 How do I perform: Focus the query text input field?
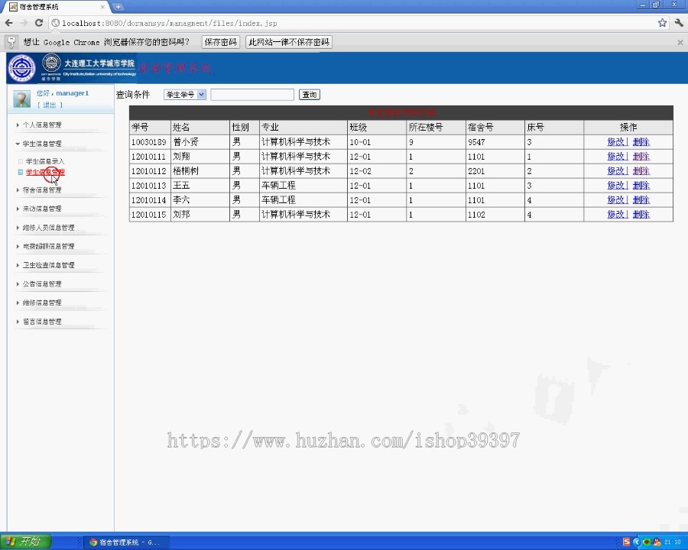(252, 94)
